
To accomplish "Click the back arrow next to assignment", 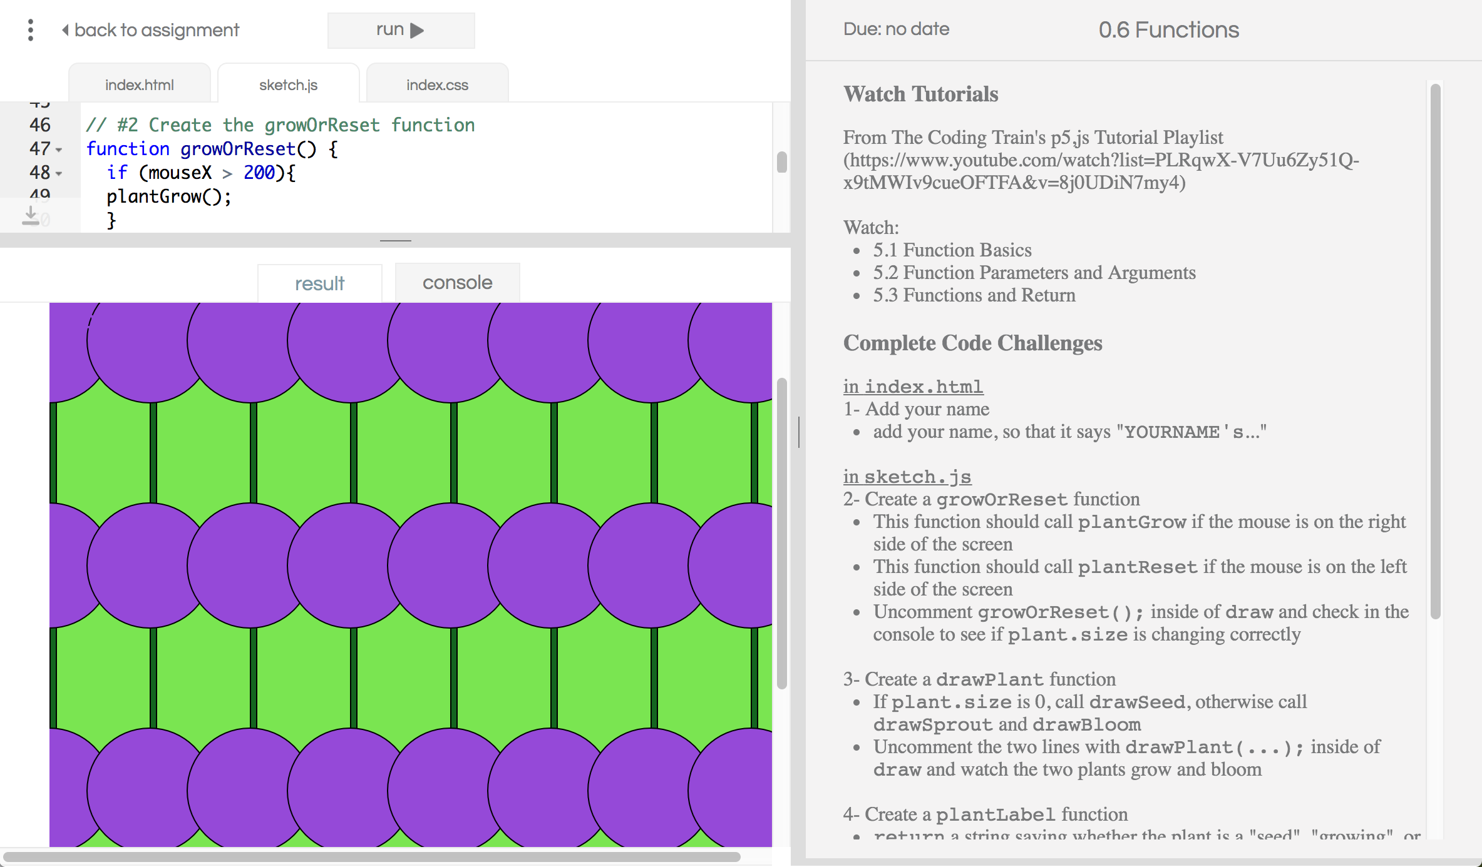I will pos(65,30).
